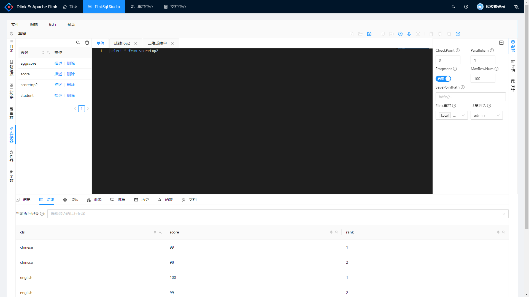Open the 执行 menu

click(52, 24)
